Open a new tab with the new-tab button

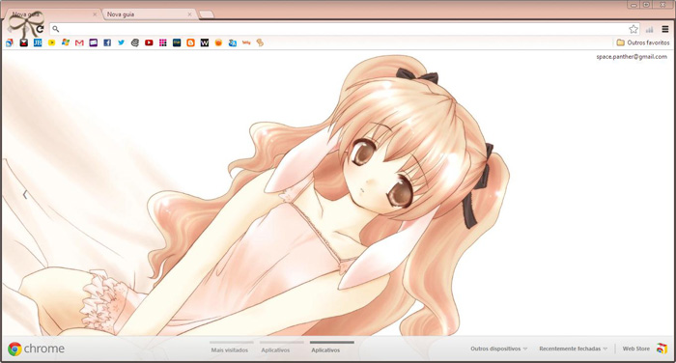tap(207, 14)
